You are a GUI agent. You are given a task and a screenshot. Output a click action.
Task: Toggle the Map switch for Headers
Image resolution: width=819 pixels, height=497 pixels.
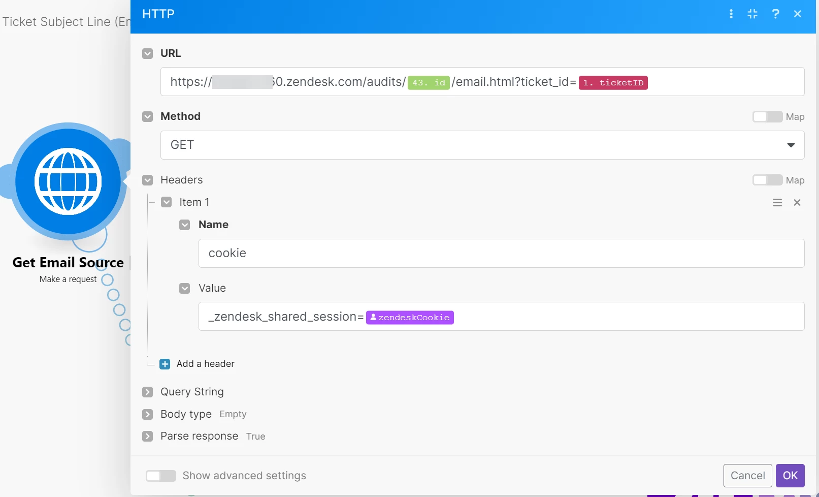(x=767, y=180)
